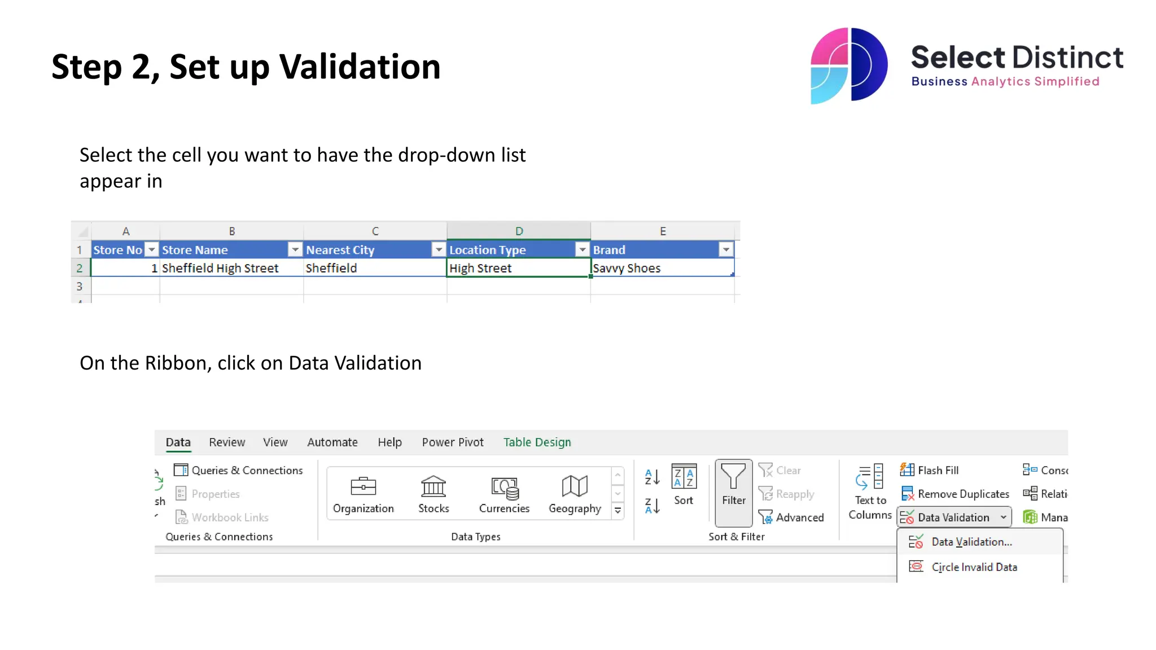Select the Geography data type

tap(575, 494)
